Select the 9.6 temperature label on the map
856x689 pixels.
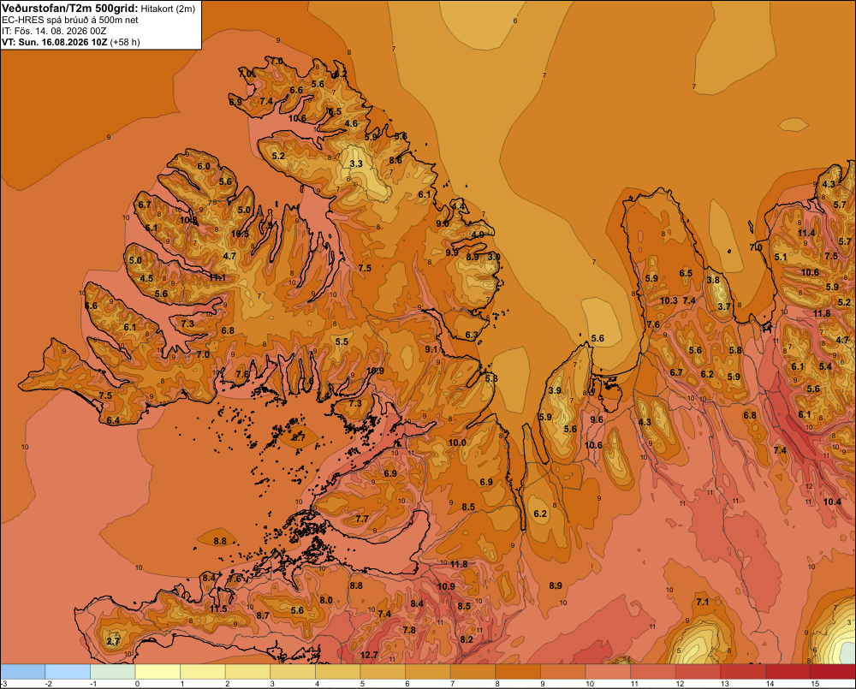pyautogui.click(x=597, y=419)
